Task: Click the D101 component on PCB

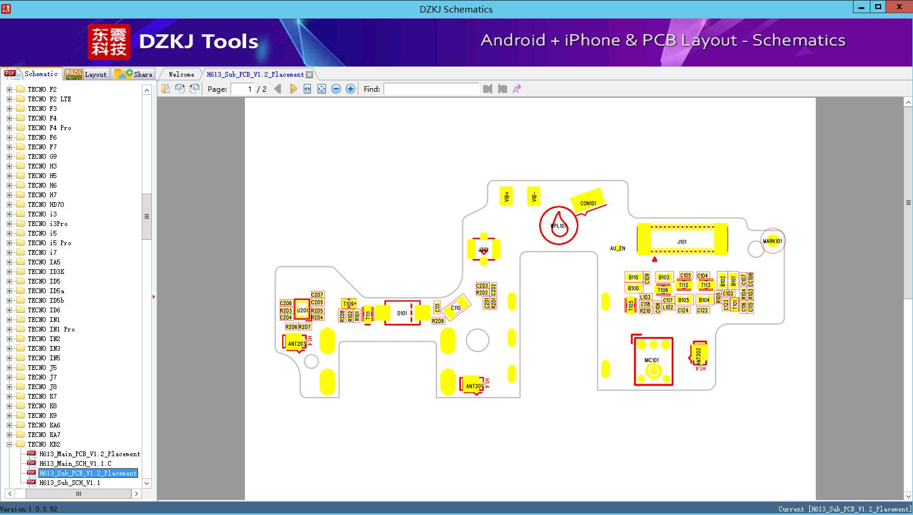Action: [402, 313]
